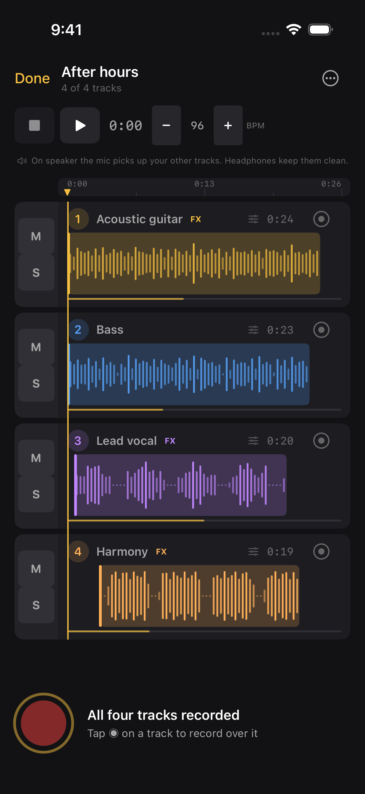Arm recording on the Bass track
Screen dimensions: 365x794
(321, 330)
